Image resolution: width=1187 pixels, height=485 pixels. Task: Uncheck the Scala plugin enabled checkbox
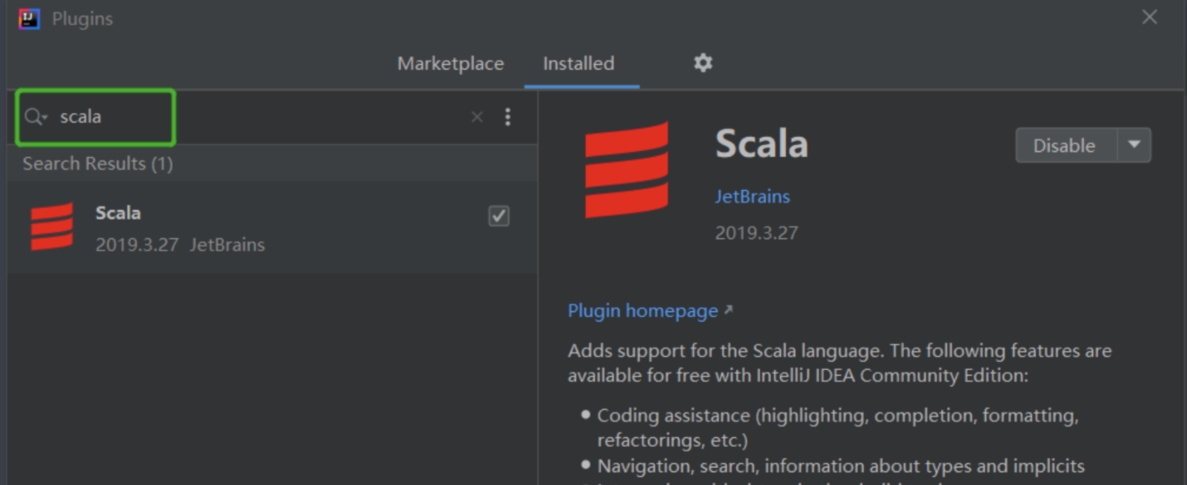[498, 216]
